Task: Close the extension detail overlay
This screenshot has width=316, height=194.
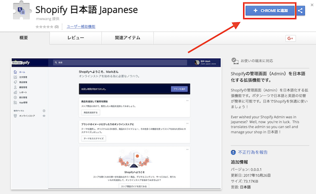Action: 312,5
